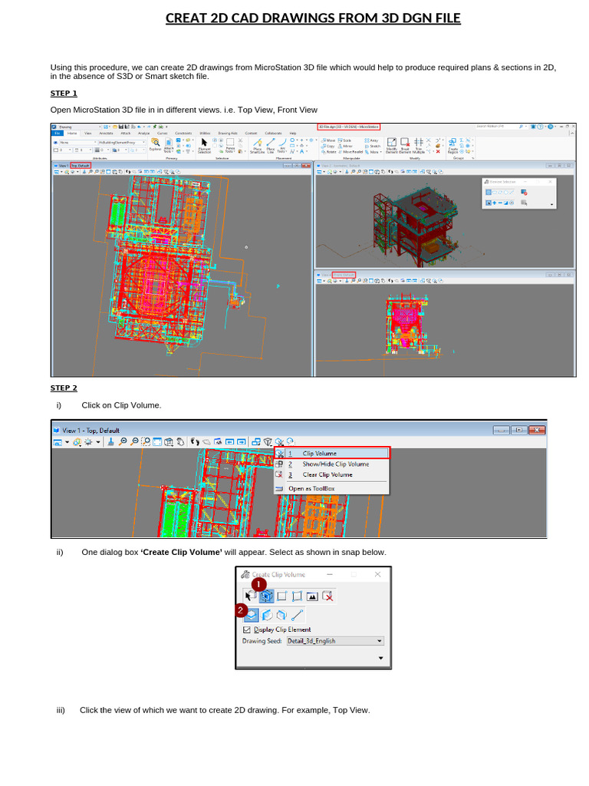589x786 pixels.
Task: Click the Create Clip Volume dialog title
Action: tap(278, 574)
